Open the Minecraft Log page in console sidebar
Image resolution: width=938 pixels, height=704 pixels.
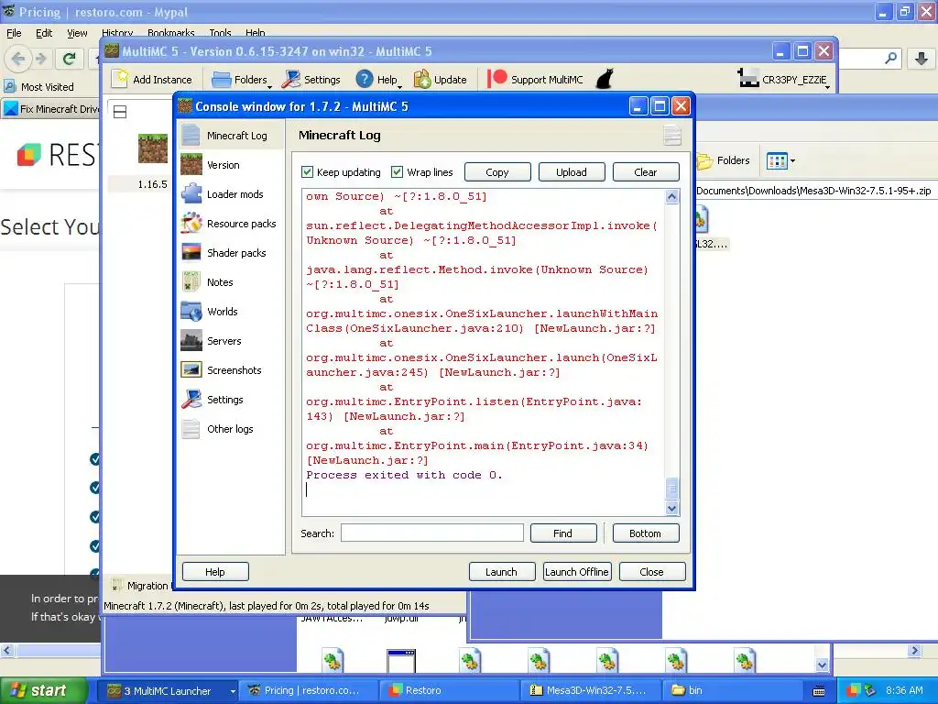coord(230,136)
